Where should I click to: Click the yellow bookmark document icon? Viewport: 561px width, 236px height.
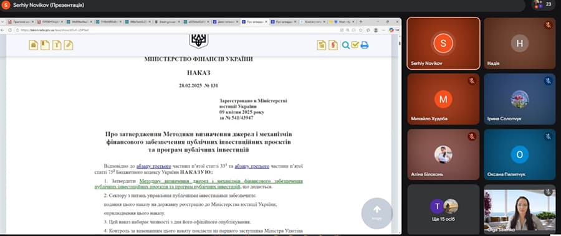pyautogui.click(x=45, y=45)
